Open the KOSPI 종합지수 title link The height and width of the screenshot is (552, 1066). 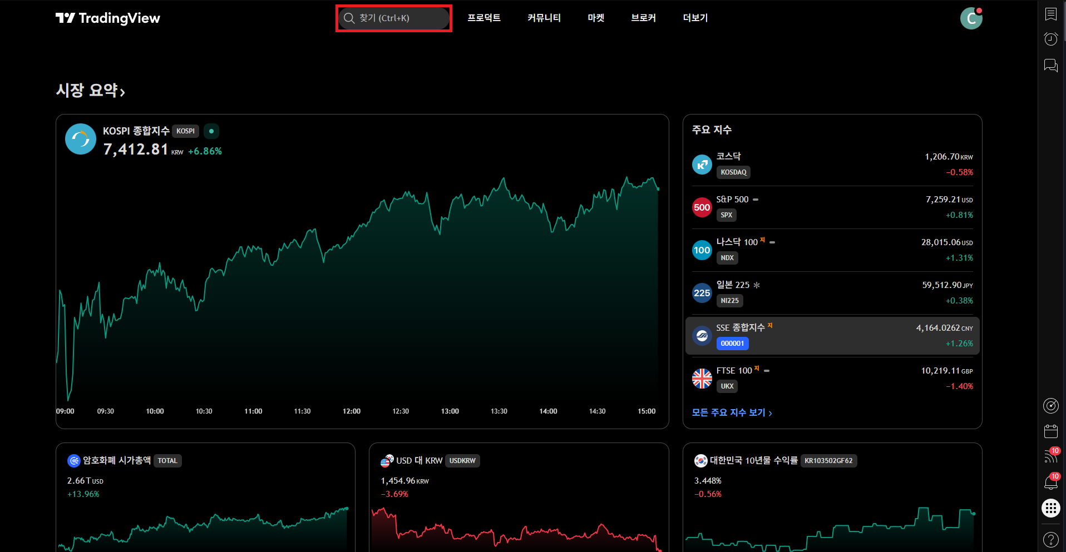pyautogui.click(x=136, y=131)
